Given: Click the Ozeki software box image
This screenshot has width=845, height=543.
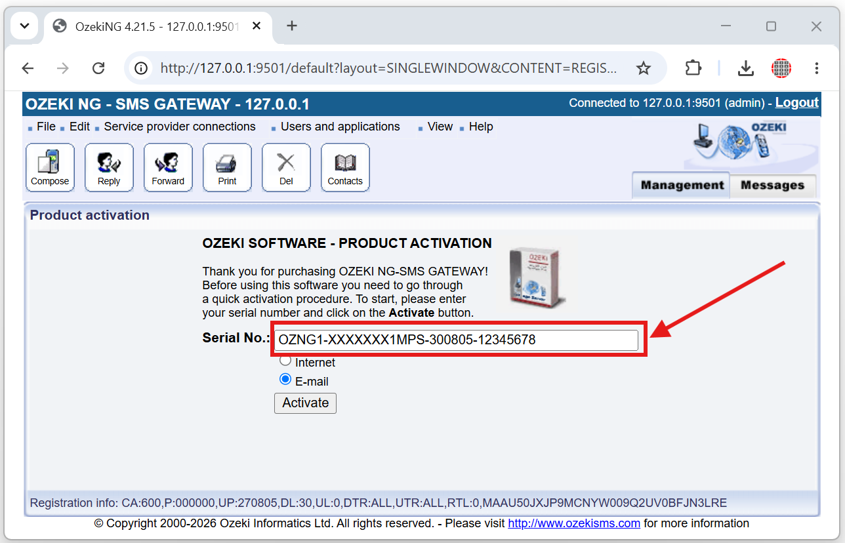Looking at the screenshot, I should (x=537, y=277).
